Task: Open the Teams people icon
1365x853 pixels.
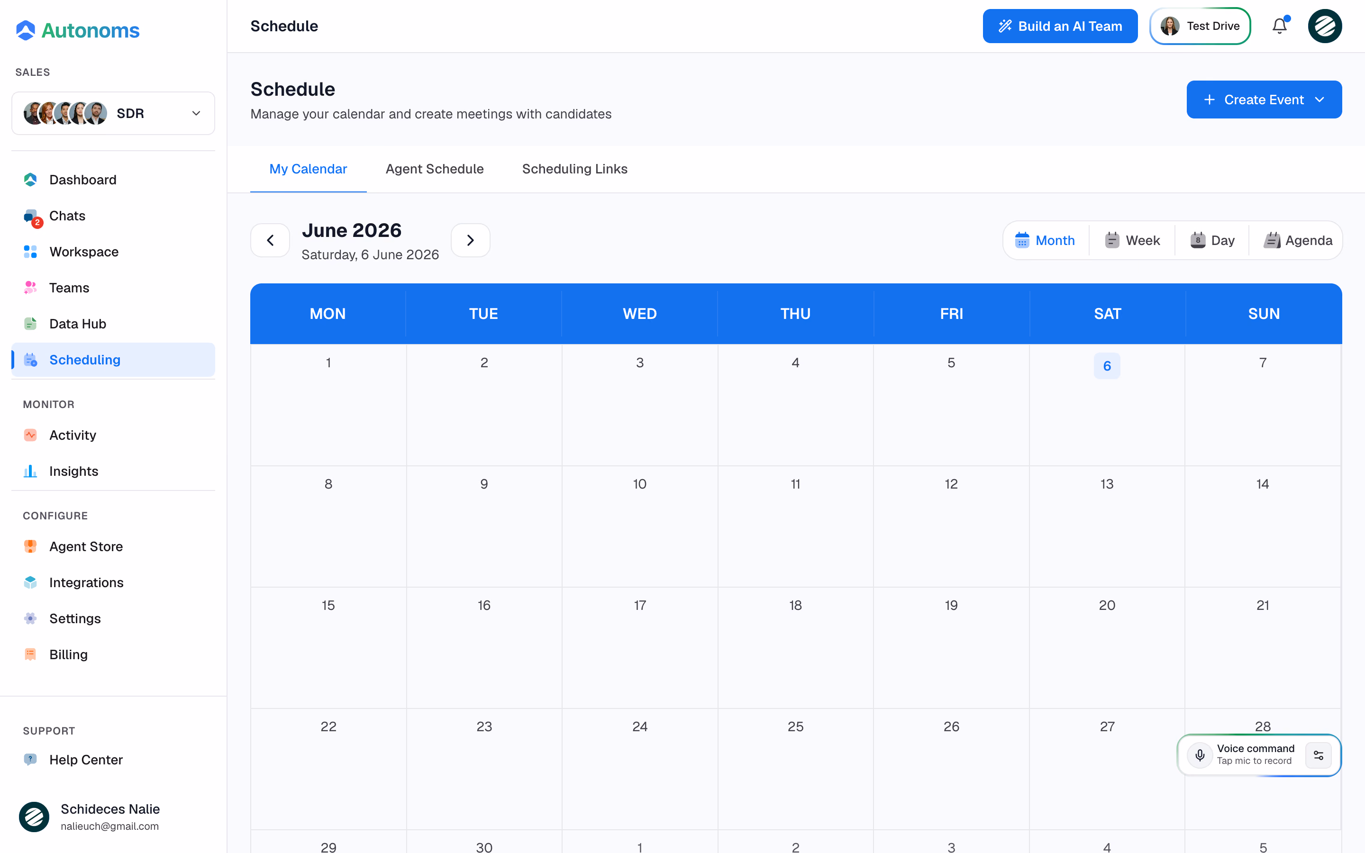Action: (x=30, y=288)
